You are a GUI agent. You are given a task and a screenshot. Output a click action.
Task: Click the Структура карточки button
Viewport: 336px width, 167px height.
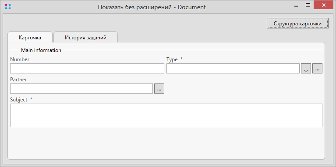coord(297,23)
